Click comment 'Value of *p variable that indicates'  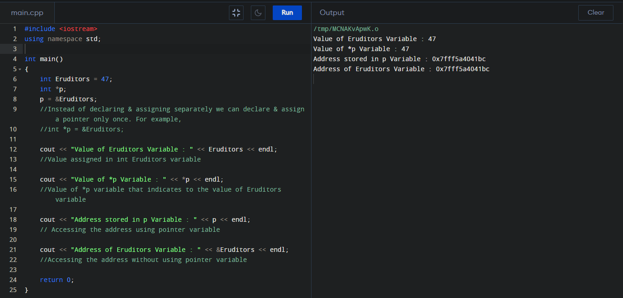point(161,194)
